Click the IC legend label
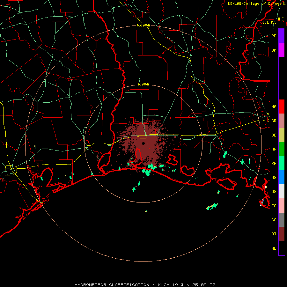Screen dimensions: 287x287 point(274,206)
